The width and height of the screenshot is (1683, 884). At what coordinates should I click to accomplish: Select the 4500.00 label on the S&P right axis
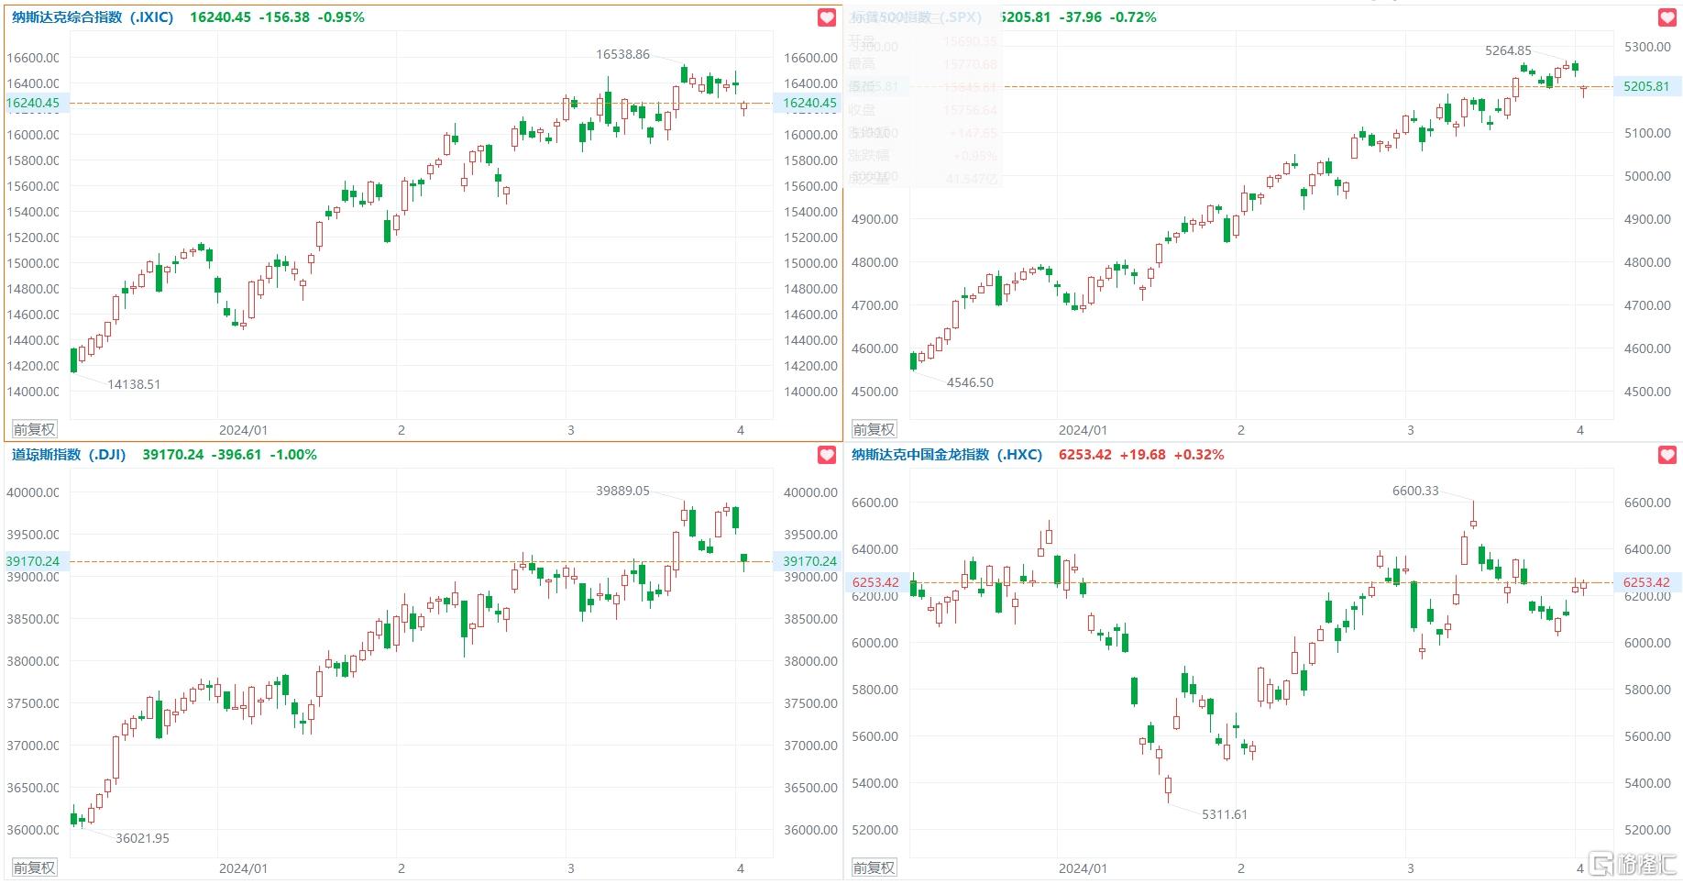pos(1647,392)
